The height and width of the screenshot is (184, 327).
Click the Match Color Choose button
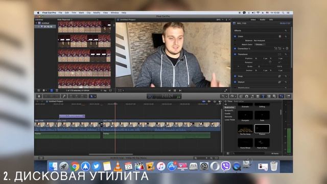coord(260,44)
